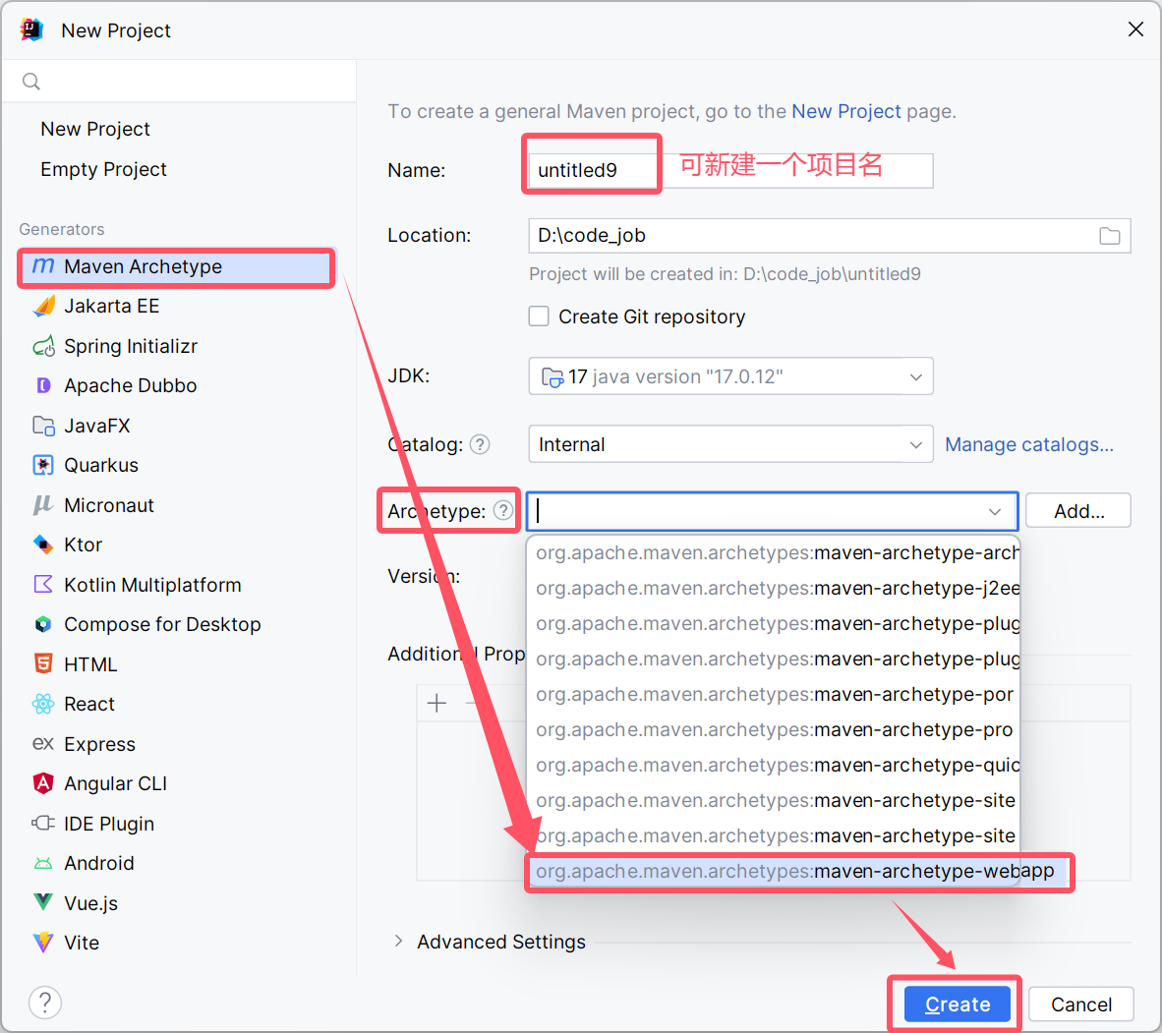Click the React atom icon
The image size is (1162, 1033).
tap(43, 704)
